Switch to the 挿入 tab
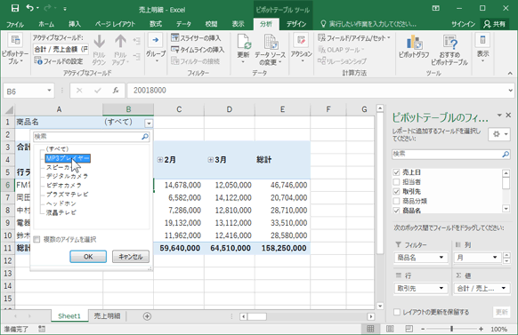The height and width of the screenshot is (335, 518). 75,24
